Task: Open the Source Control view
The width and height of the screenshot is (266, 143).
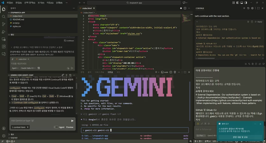Action: click(4, 24)
